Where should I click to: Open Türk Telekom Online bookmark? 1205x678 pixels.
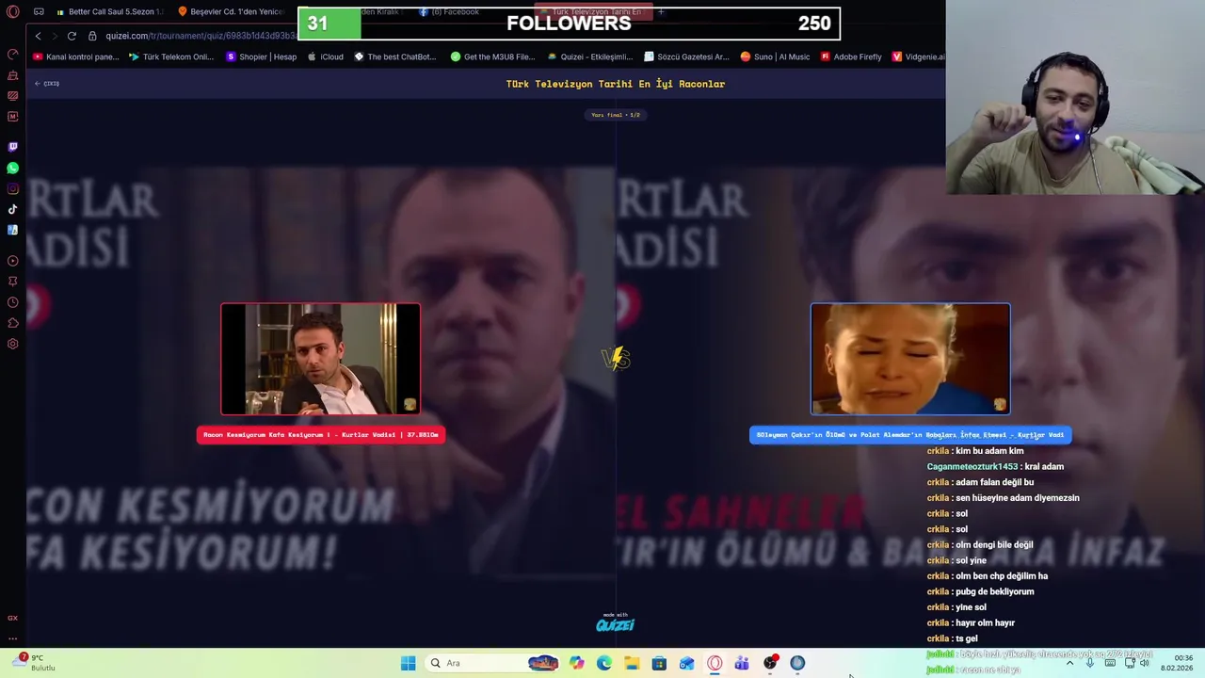click(171, 56)
